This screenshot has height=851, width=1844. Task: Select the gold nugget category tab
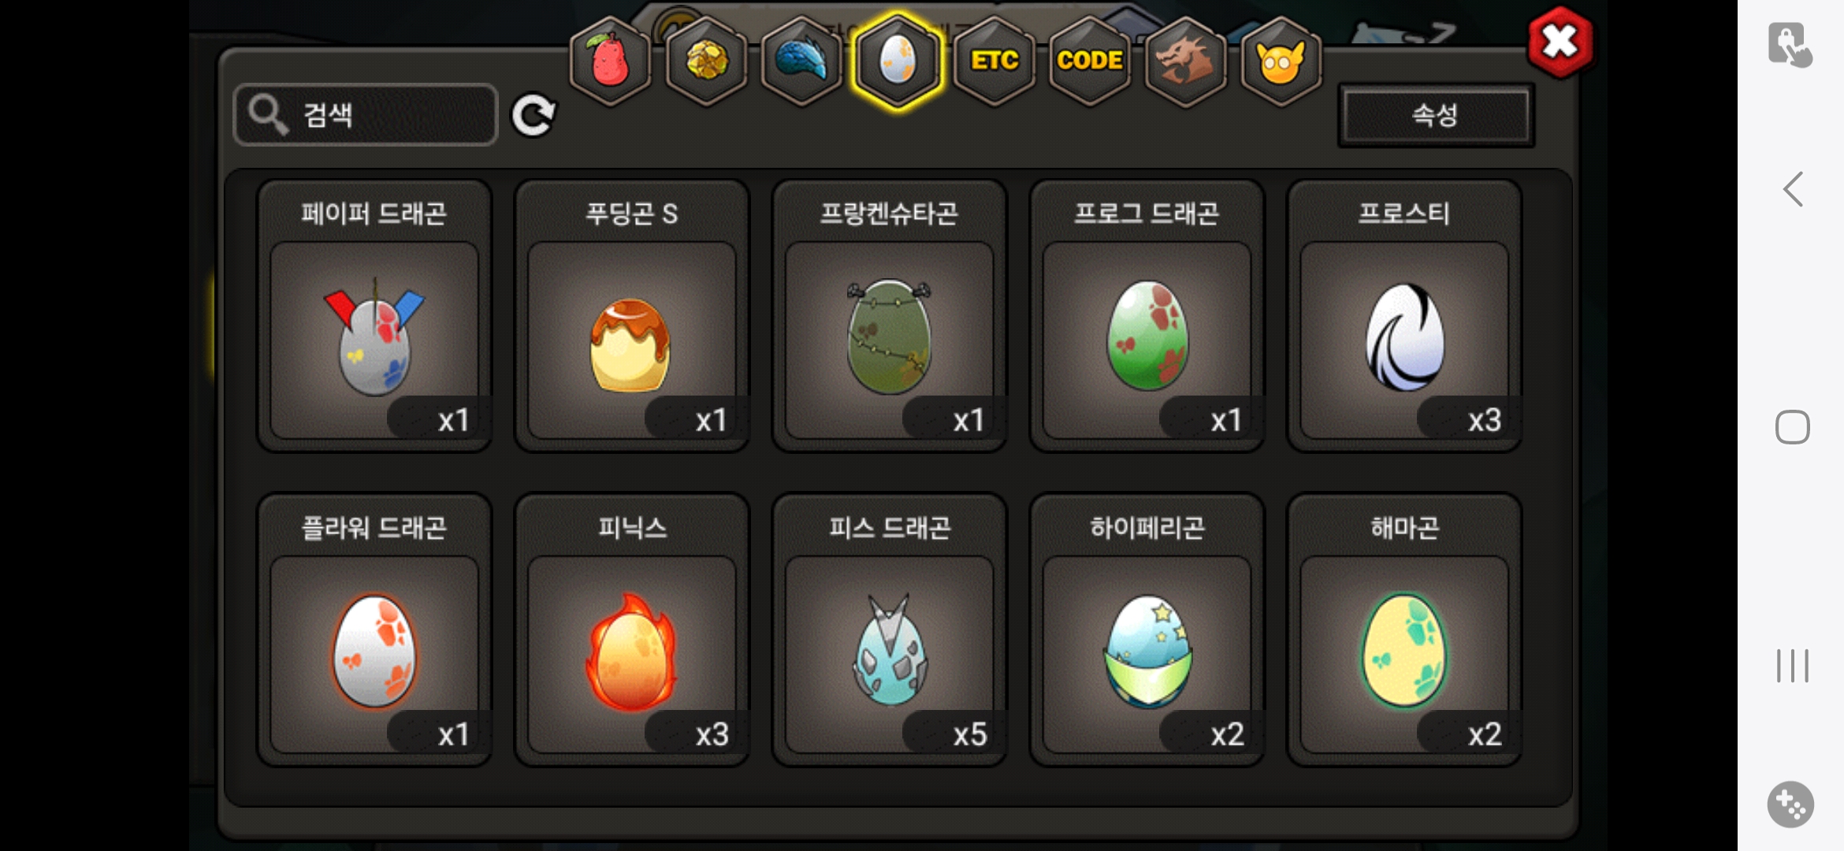(706, 61)
